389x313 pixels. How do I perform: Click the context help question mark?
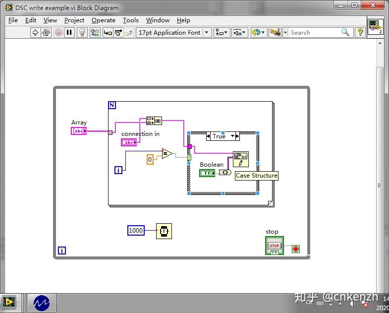click(360, 32)
